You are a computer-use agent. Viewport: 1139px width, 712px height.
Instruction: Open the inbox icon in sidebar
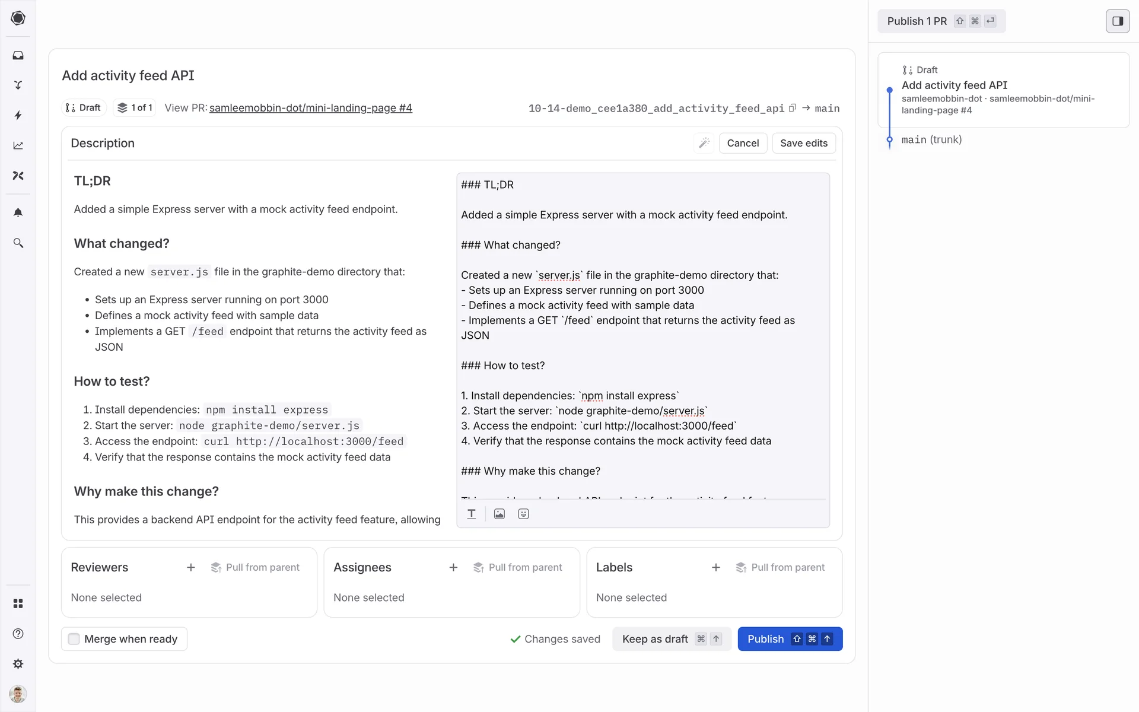(x=18, y=55)
